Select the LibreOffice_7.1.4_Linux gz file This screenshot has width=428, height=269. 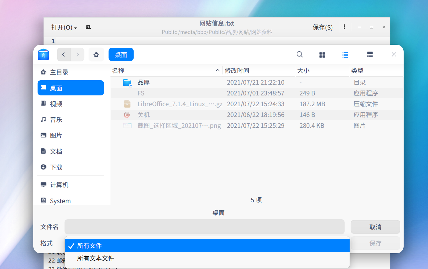pos(257,104)
